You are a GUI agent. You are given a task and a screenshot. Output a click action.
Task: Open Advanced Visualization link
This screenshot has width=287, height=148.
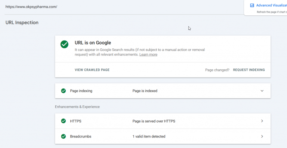coord(271,5)
